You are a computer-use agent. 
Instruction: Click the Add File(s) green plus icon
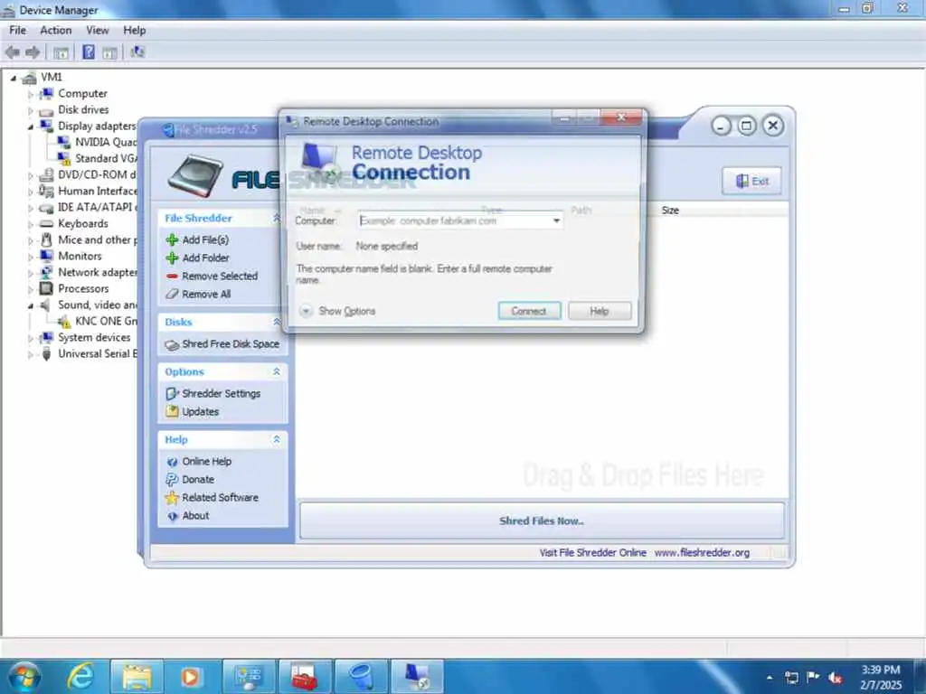point(172,239)
